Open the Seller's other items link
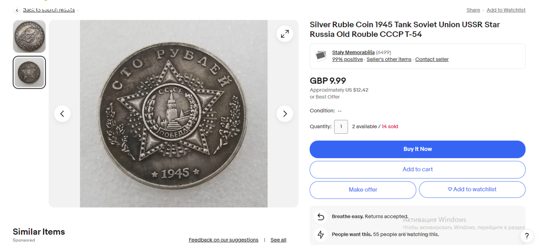This screenshot has height=245, width=539. (x=389, y=59)
